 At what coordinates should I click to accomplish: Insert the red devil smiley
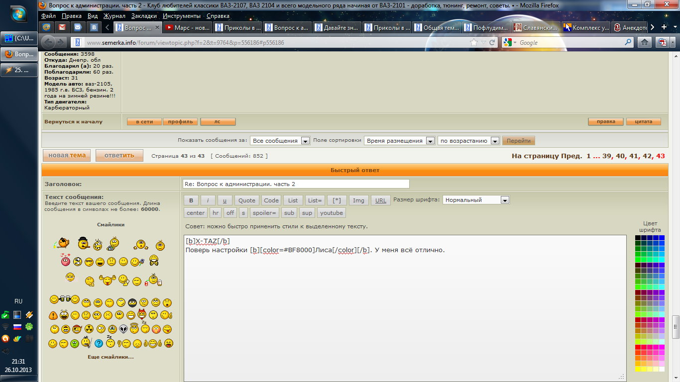pos(141,314)
